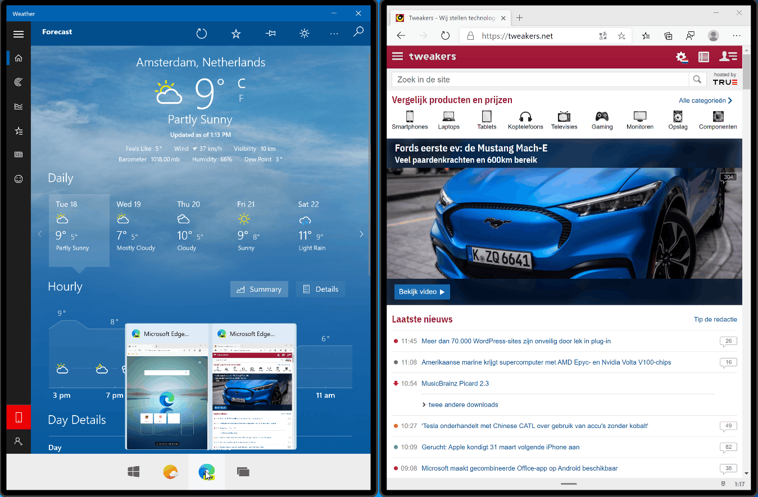Image resolution: width=758 pixels, height=497 pixels.
Task: Open the Tweakers settings gear with Dutch flag
Action: point(682,57)
